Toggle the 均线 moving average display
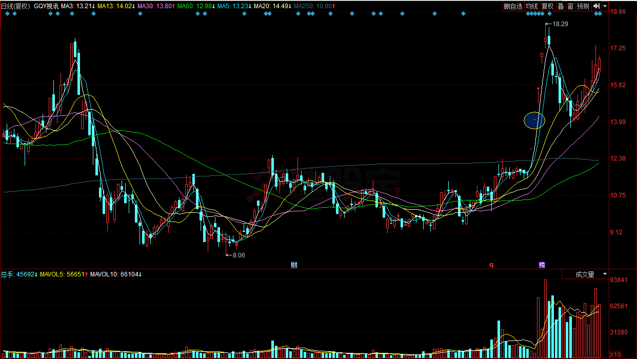Viewport: 637px width, 359px height. pos(532,6)
